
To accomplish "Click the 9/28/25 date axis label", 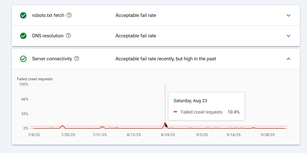I will [x=268, y=135].
